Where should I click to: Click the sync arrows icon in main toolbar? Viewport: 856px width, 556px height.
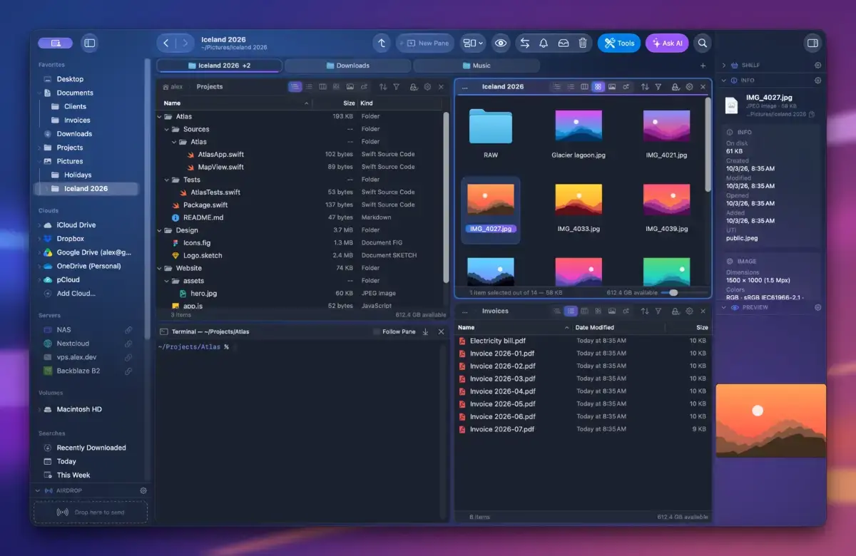[x=525, y=43]
